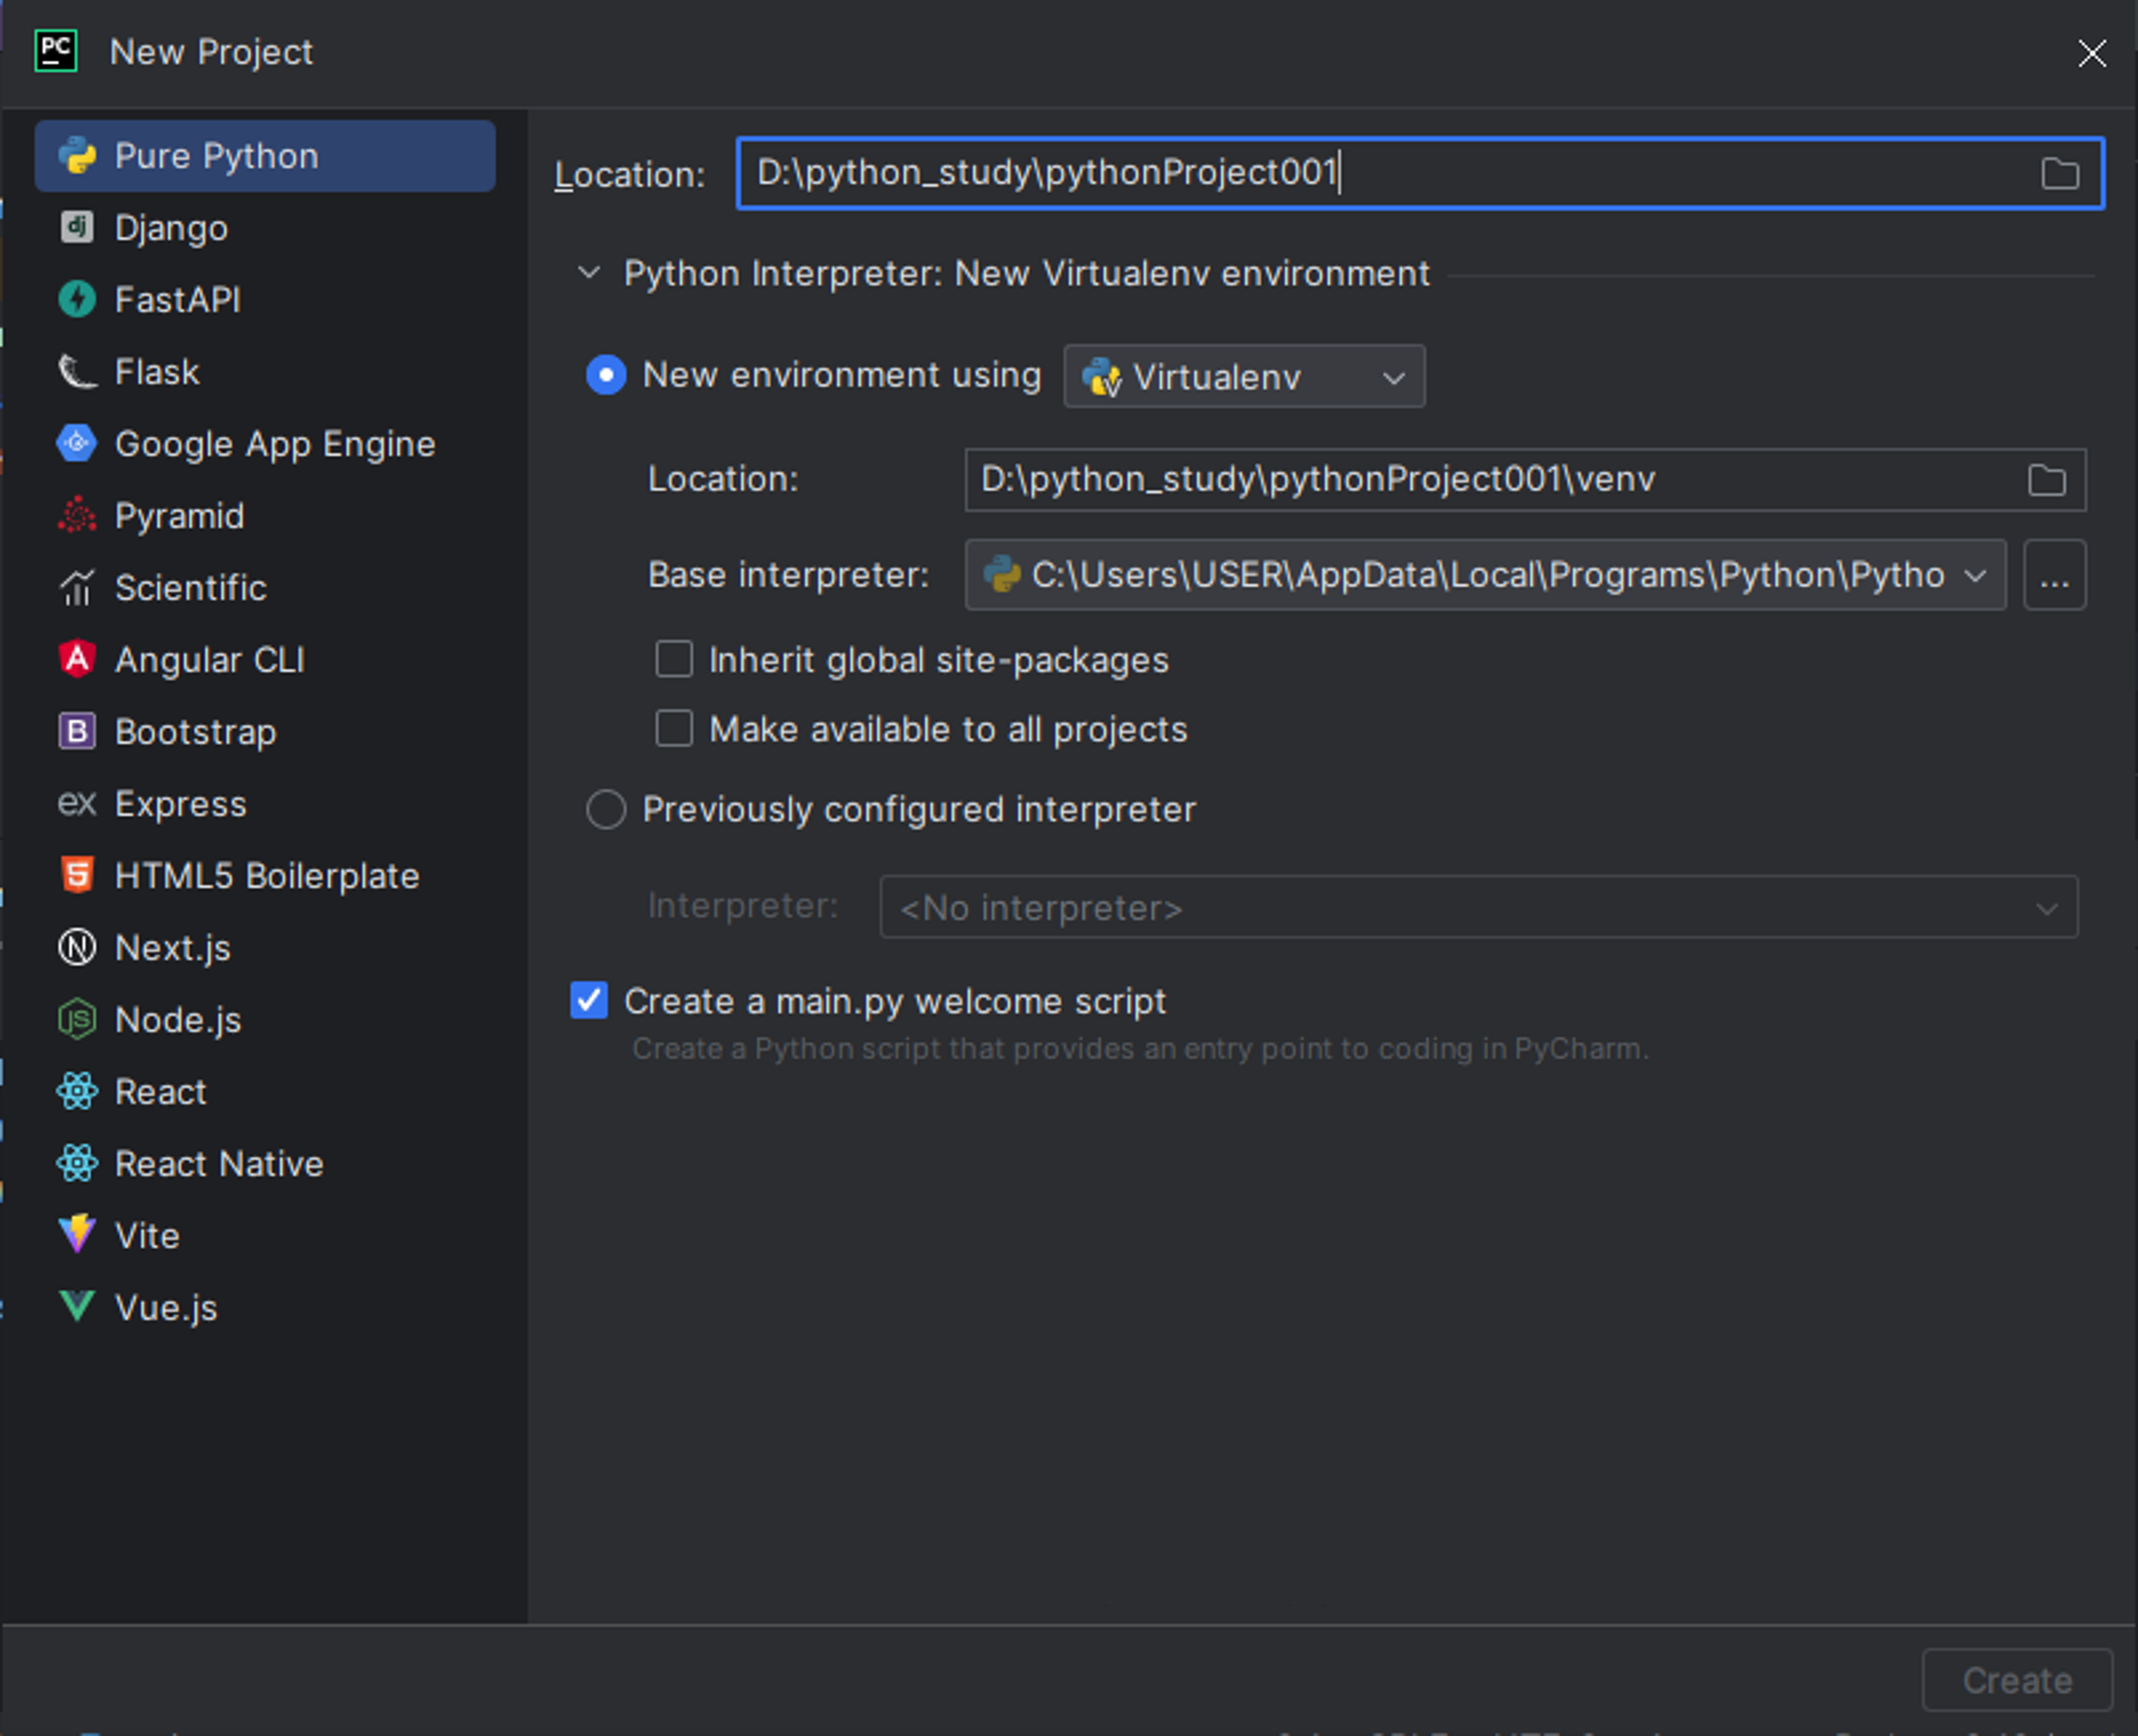Click the Create button

[2017, 1680]
